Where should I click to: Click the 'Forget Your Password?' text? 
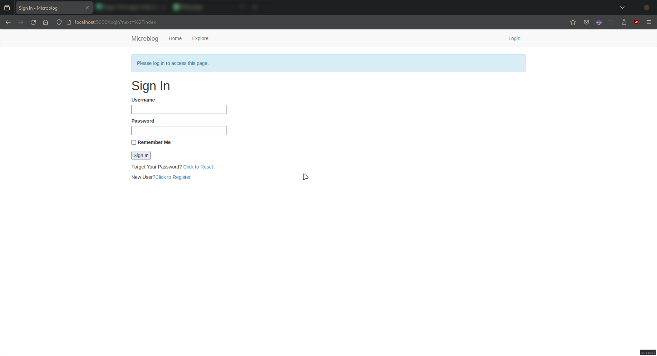(x=157, y=167)
